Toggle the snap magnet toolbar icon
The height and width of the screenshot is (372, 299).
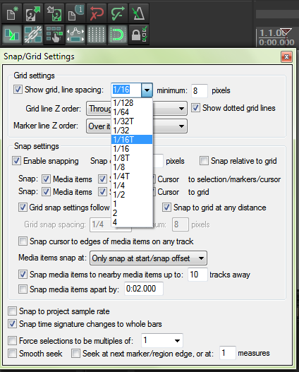[x=117, y=35]
